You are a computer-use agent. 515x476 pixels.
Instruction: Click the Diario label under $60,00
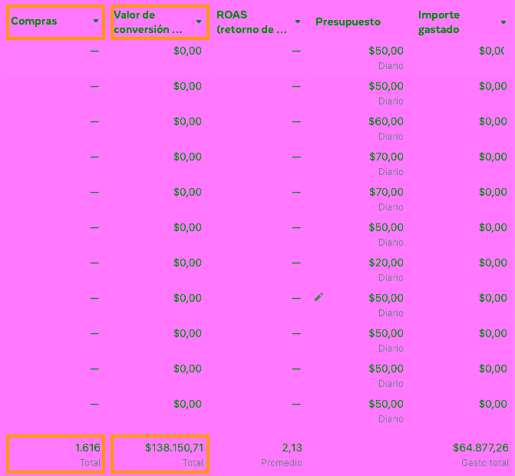coord(390,137)
